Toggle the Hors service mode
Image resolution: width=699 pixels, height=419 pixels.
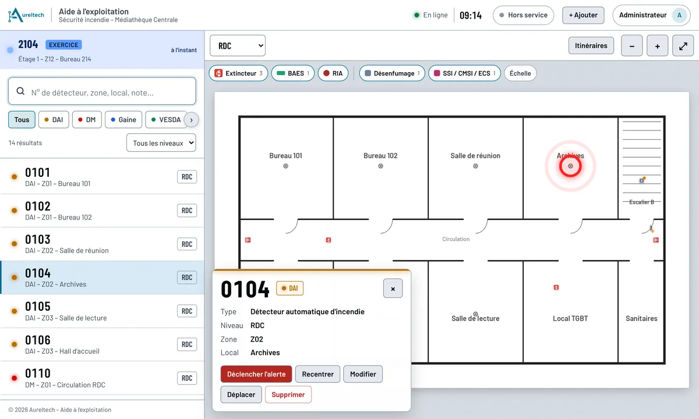[523, 15]
